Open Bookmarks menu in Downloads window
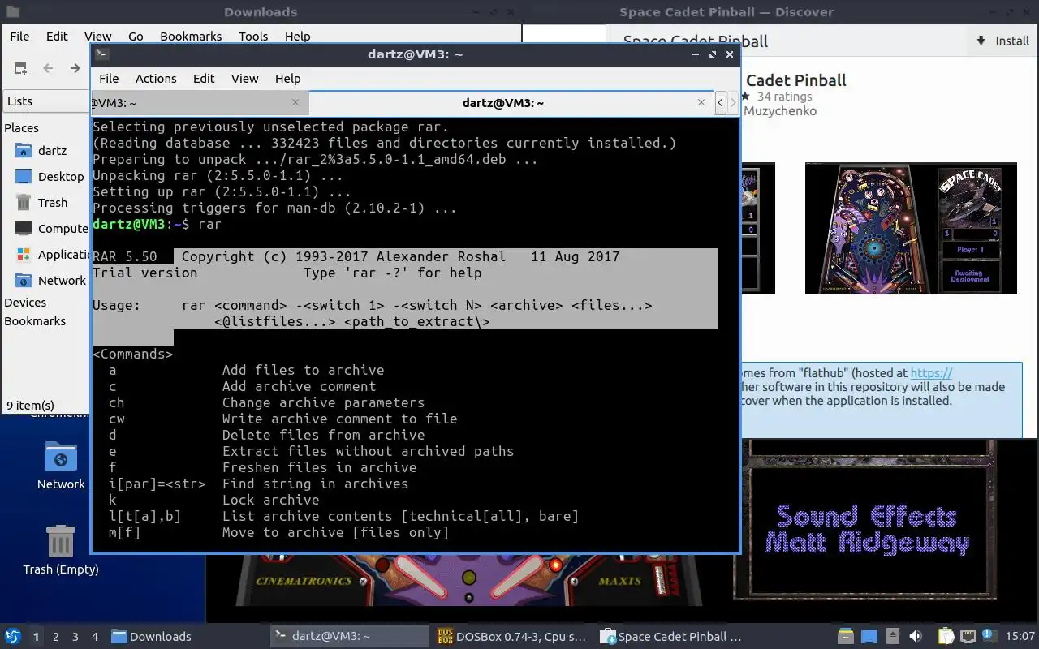This screenshot has width=1039, height=649. 191,37
